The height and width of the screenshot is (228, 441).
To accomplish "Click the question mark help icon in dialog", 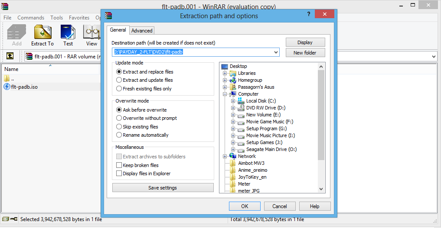I will click(x=309, y=14).
